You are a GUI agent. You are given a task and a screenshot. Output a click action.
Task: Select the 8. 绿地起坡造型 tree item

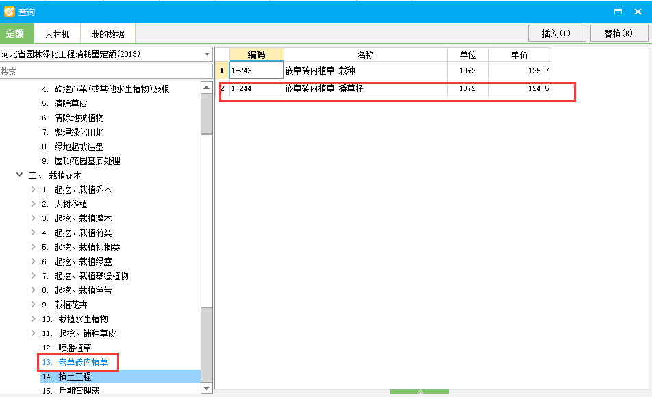pyautogui.click(x=73, y=146)
